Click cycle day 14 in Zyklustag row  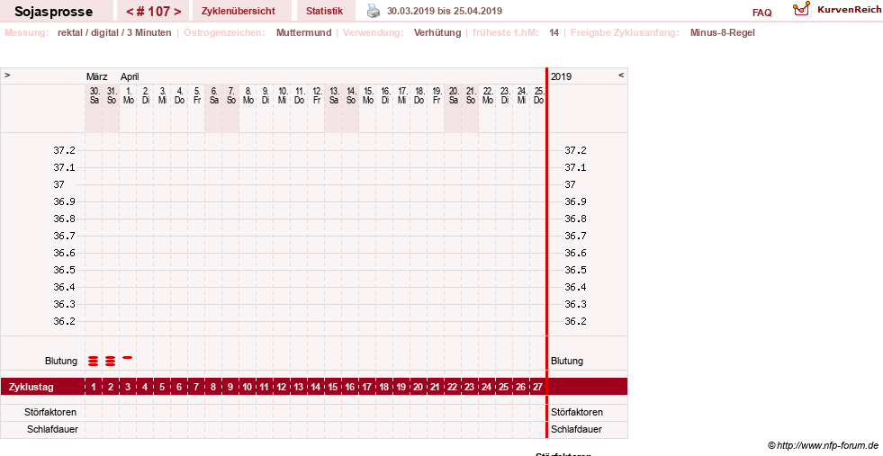tap(316, 387)
